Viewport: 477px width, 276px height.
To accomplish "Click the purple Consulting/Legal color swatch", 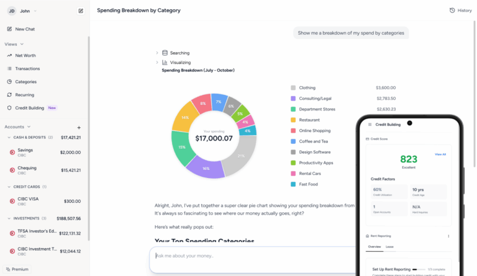I will click(293, 99).
